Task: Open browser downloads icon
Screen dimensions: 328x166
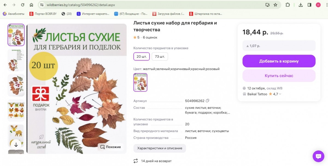Action: (301, 5)
